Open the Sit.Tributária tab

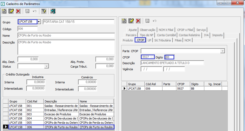coord(163,40)
